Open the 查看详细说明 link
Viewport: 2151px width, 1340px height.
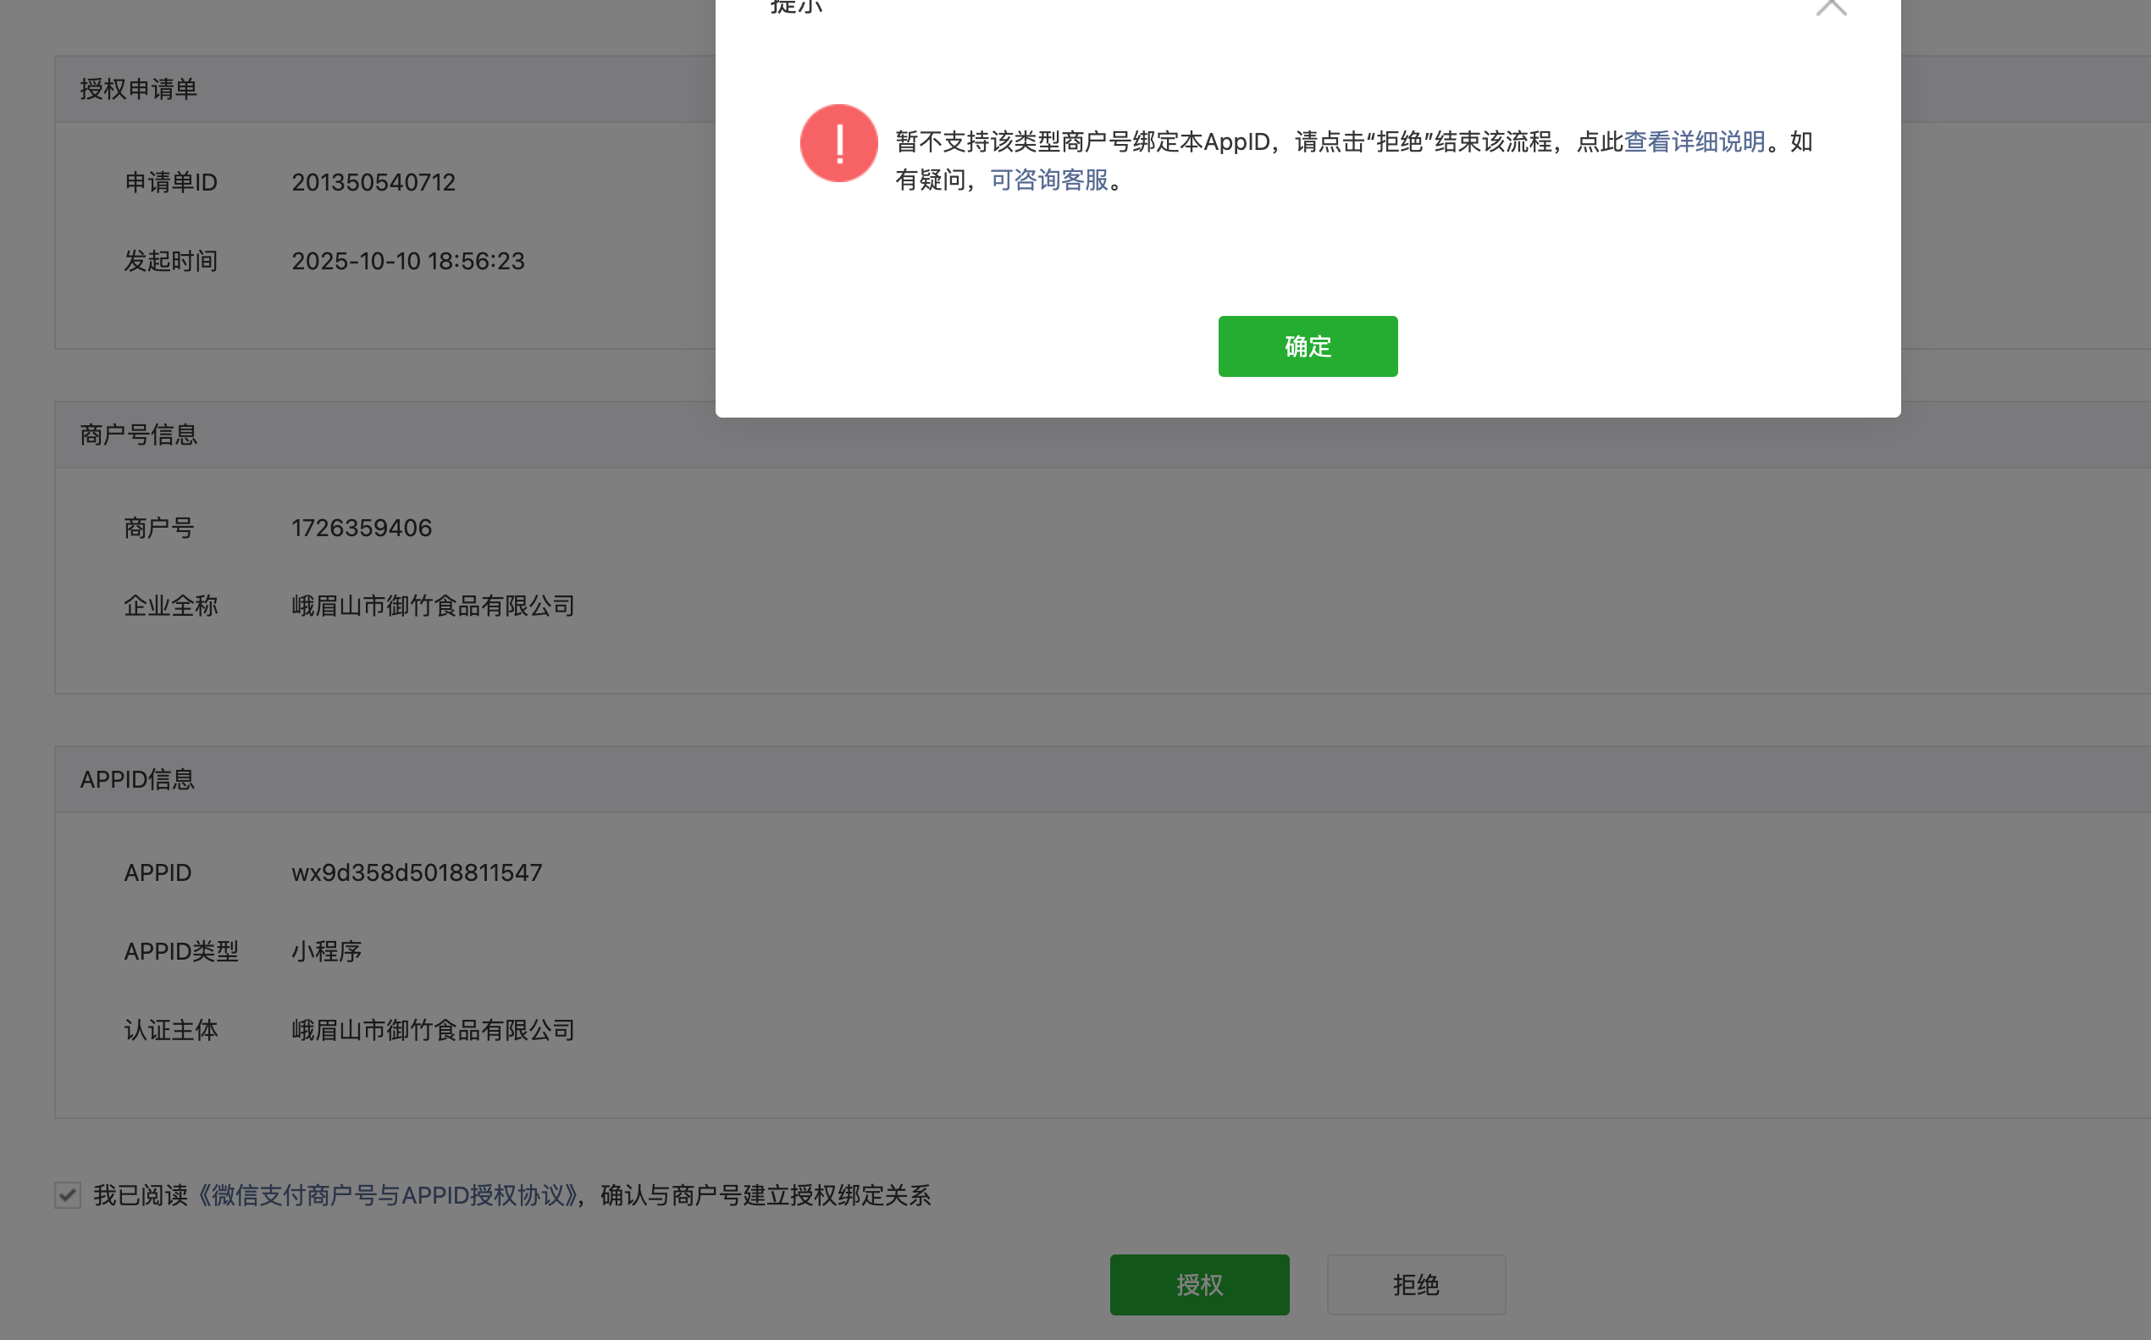1694,141
